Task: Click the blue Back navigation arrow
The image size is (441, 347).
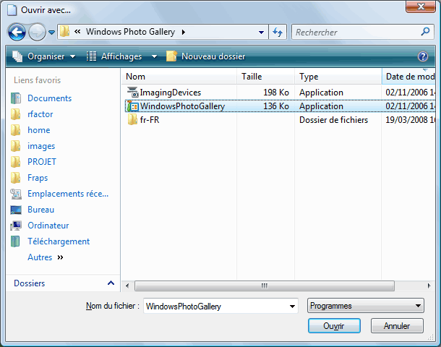Action: click(17, 33)
